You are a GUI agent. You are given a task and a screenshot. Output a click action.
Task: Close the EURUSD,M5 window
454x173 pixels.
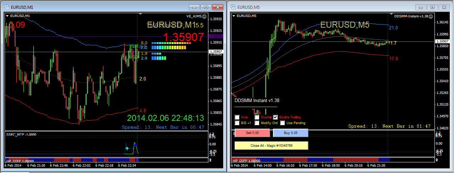tap(444, 7)
